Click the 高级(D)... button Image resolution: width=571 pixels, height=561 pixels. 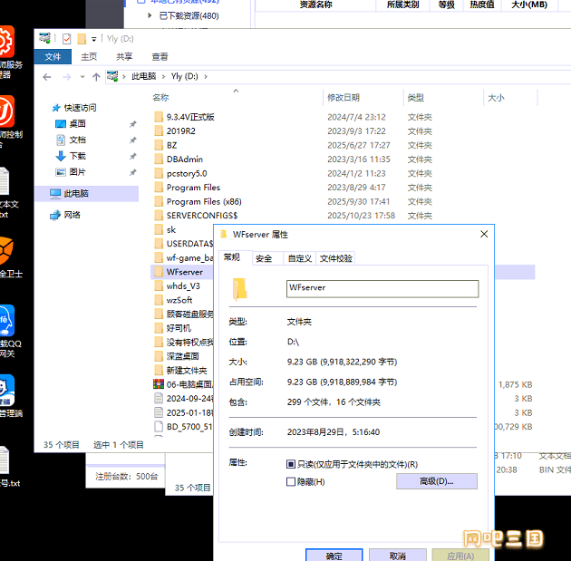pyautogui.click(x=436, y=481)
